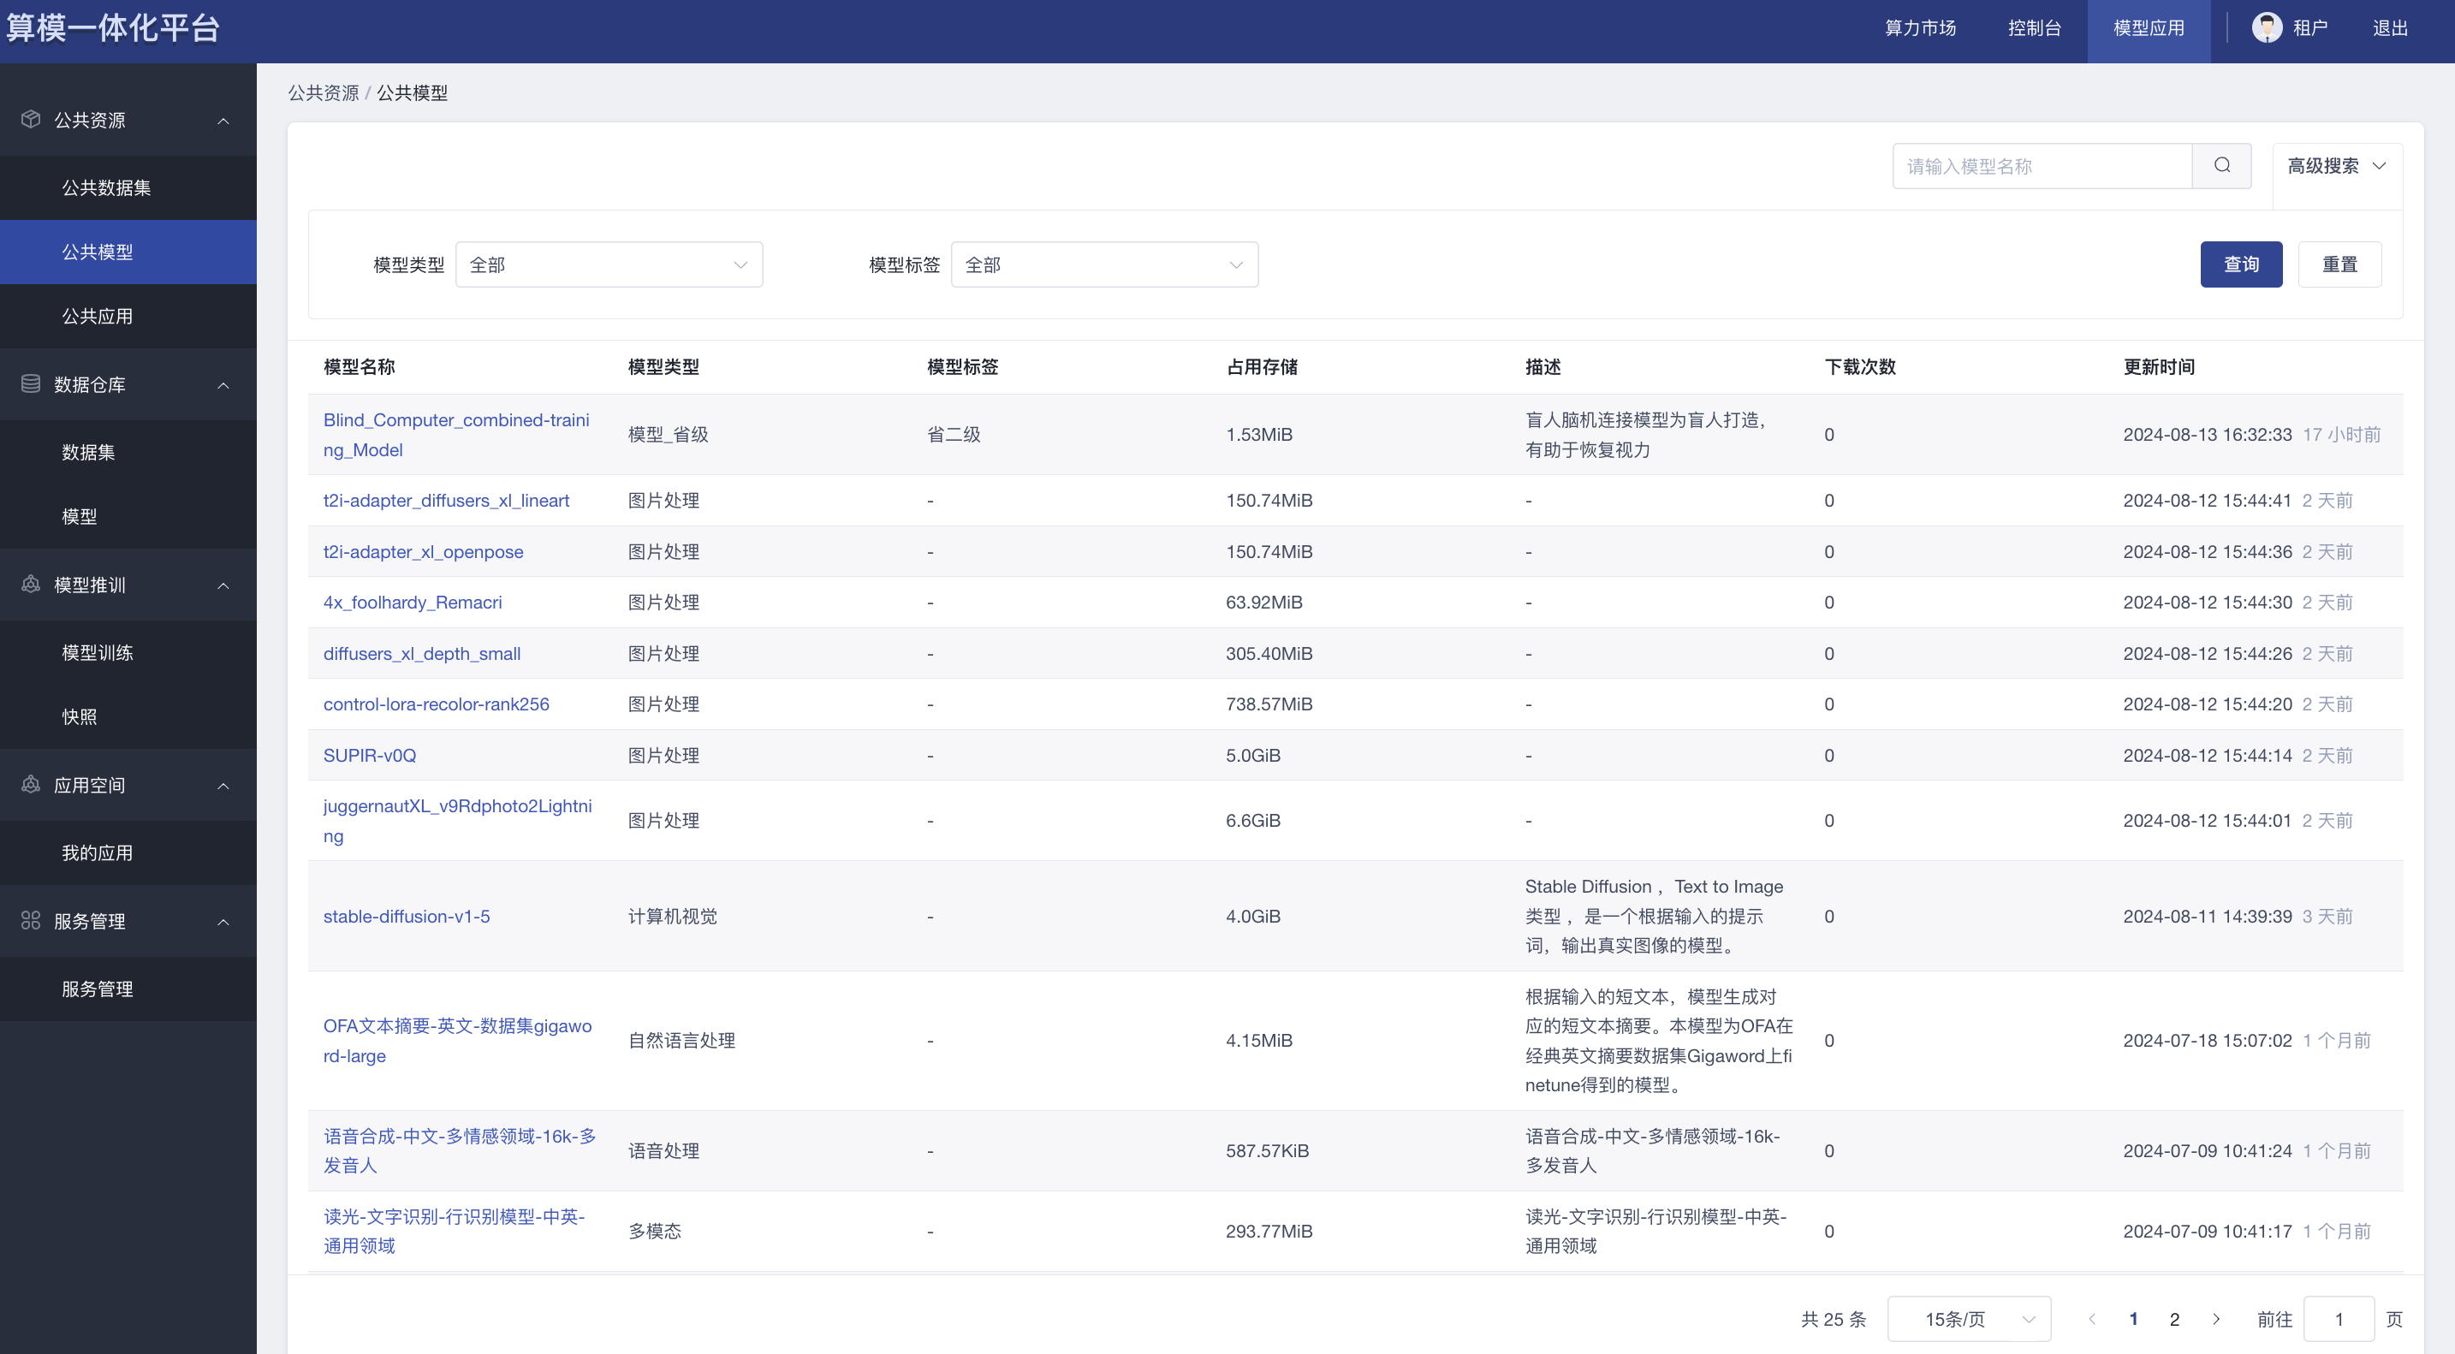Click the 数据仓库 database icon in sidebar
This screenshot has height=1354, width=2455.
[31, 384]
